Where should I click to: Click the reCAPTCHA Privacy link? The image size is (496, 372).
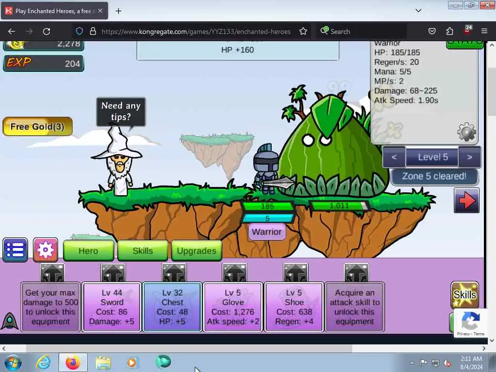point(463,334)
